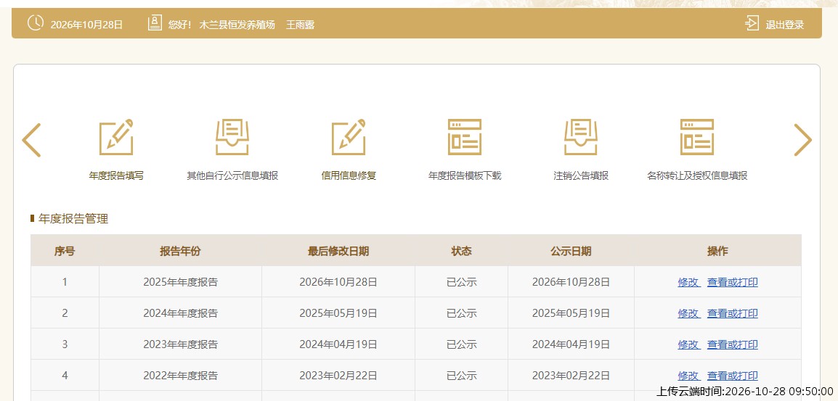Viewport: 838px width, 401px height.
Task: Click 修改 for 2025年年度报告
Action: [x=689, y=283]
